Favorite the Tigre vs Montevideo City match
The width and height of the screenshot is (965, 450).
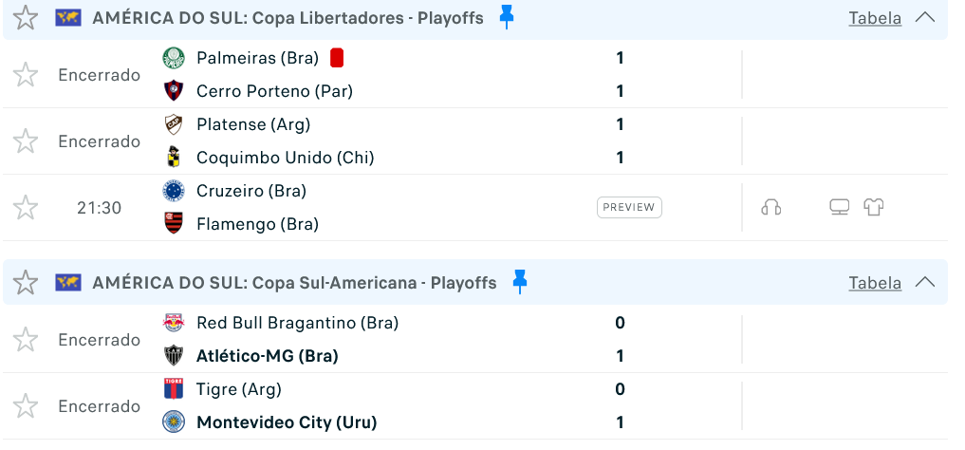26,405
